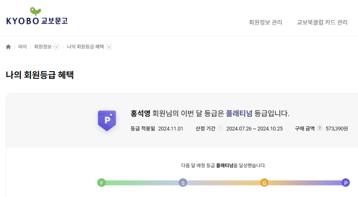This screenshot has height=197, width=358.
Task: Open the 마이 breadcrumb link
Action: 22,47
